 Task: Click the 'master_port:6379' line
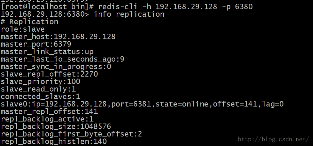36,44
